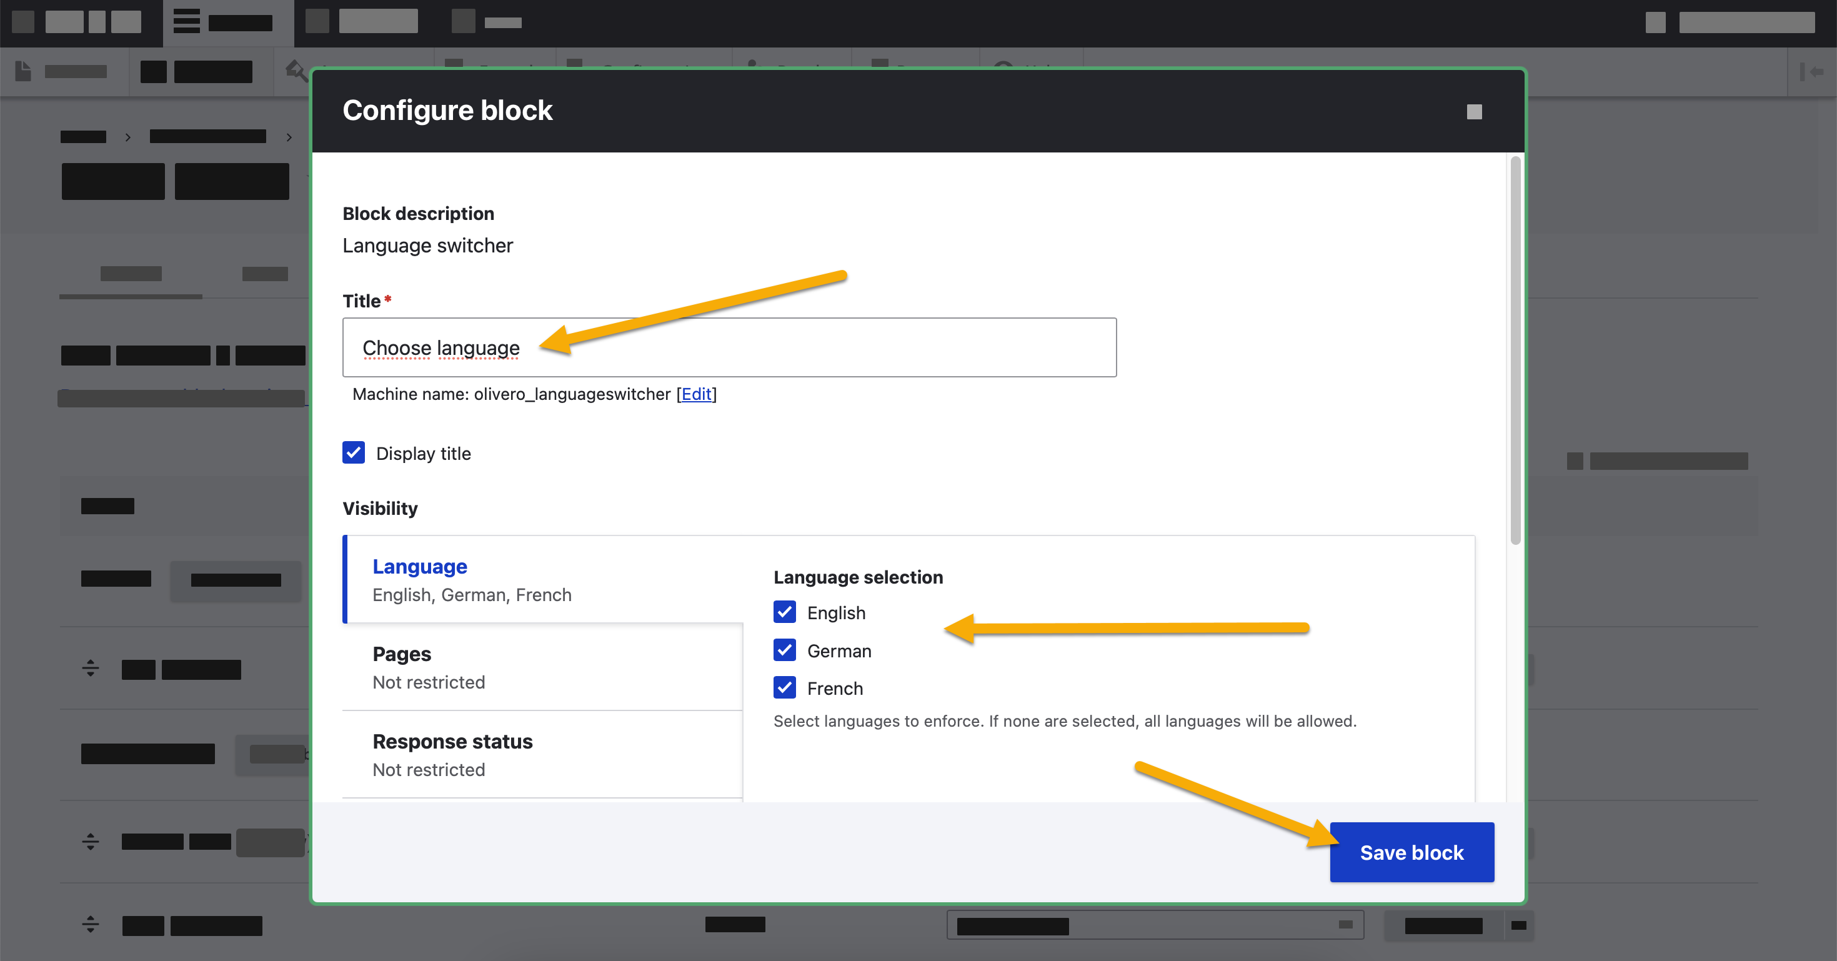
Task: Uncheck the French language checkbox
Action: tap(784, 688)
